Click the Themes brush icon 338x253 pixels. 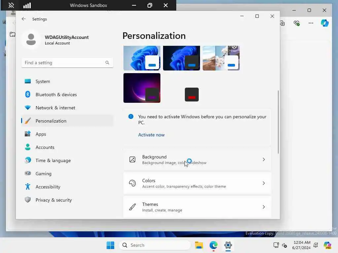click(x=132, y=207)
